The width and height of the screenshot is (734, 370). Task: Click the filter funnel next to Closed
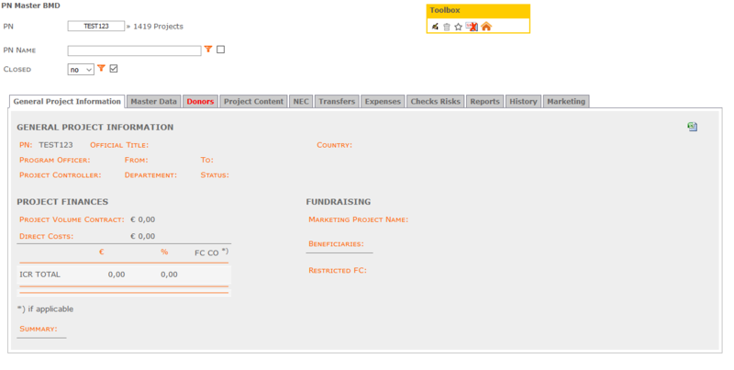coord(101,68)
